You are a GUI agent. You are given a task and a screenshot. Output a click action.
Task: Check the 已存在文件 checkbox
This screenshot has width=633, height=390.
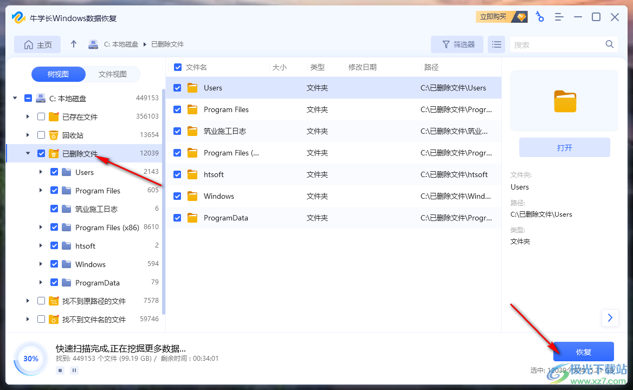coord(41,116)
